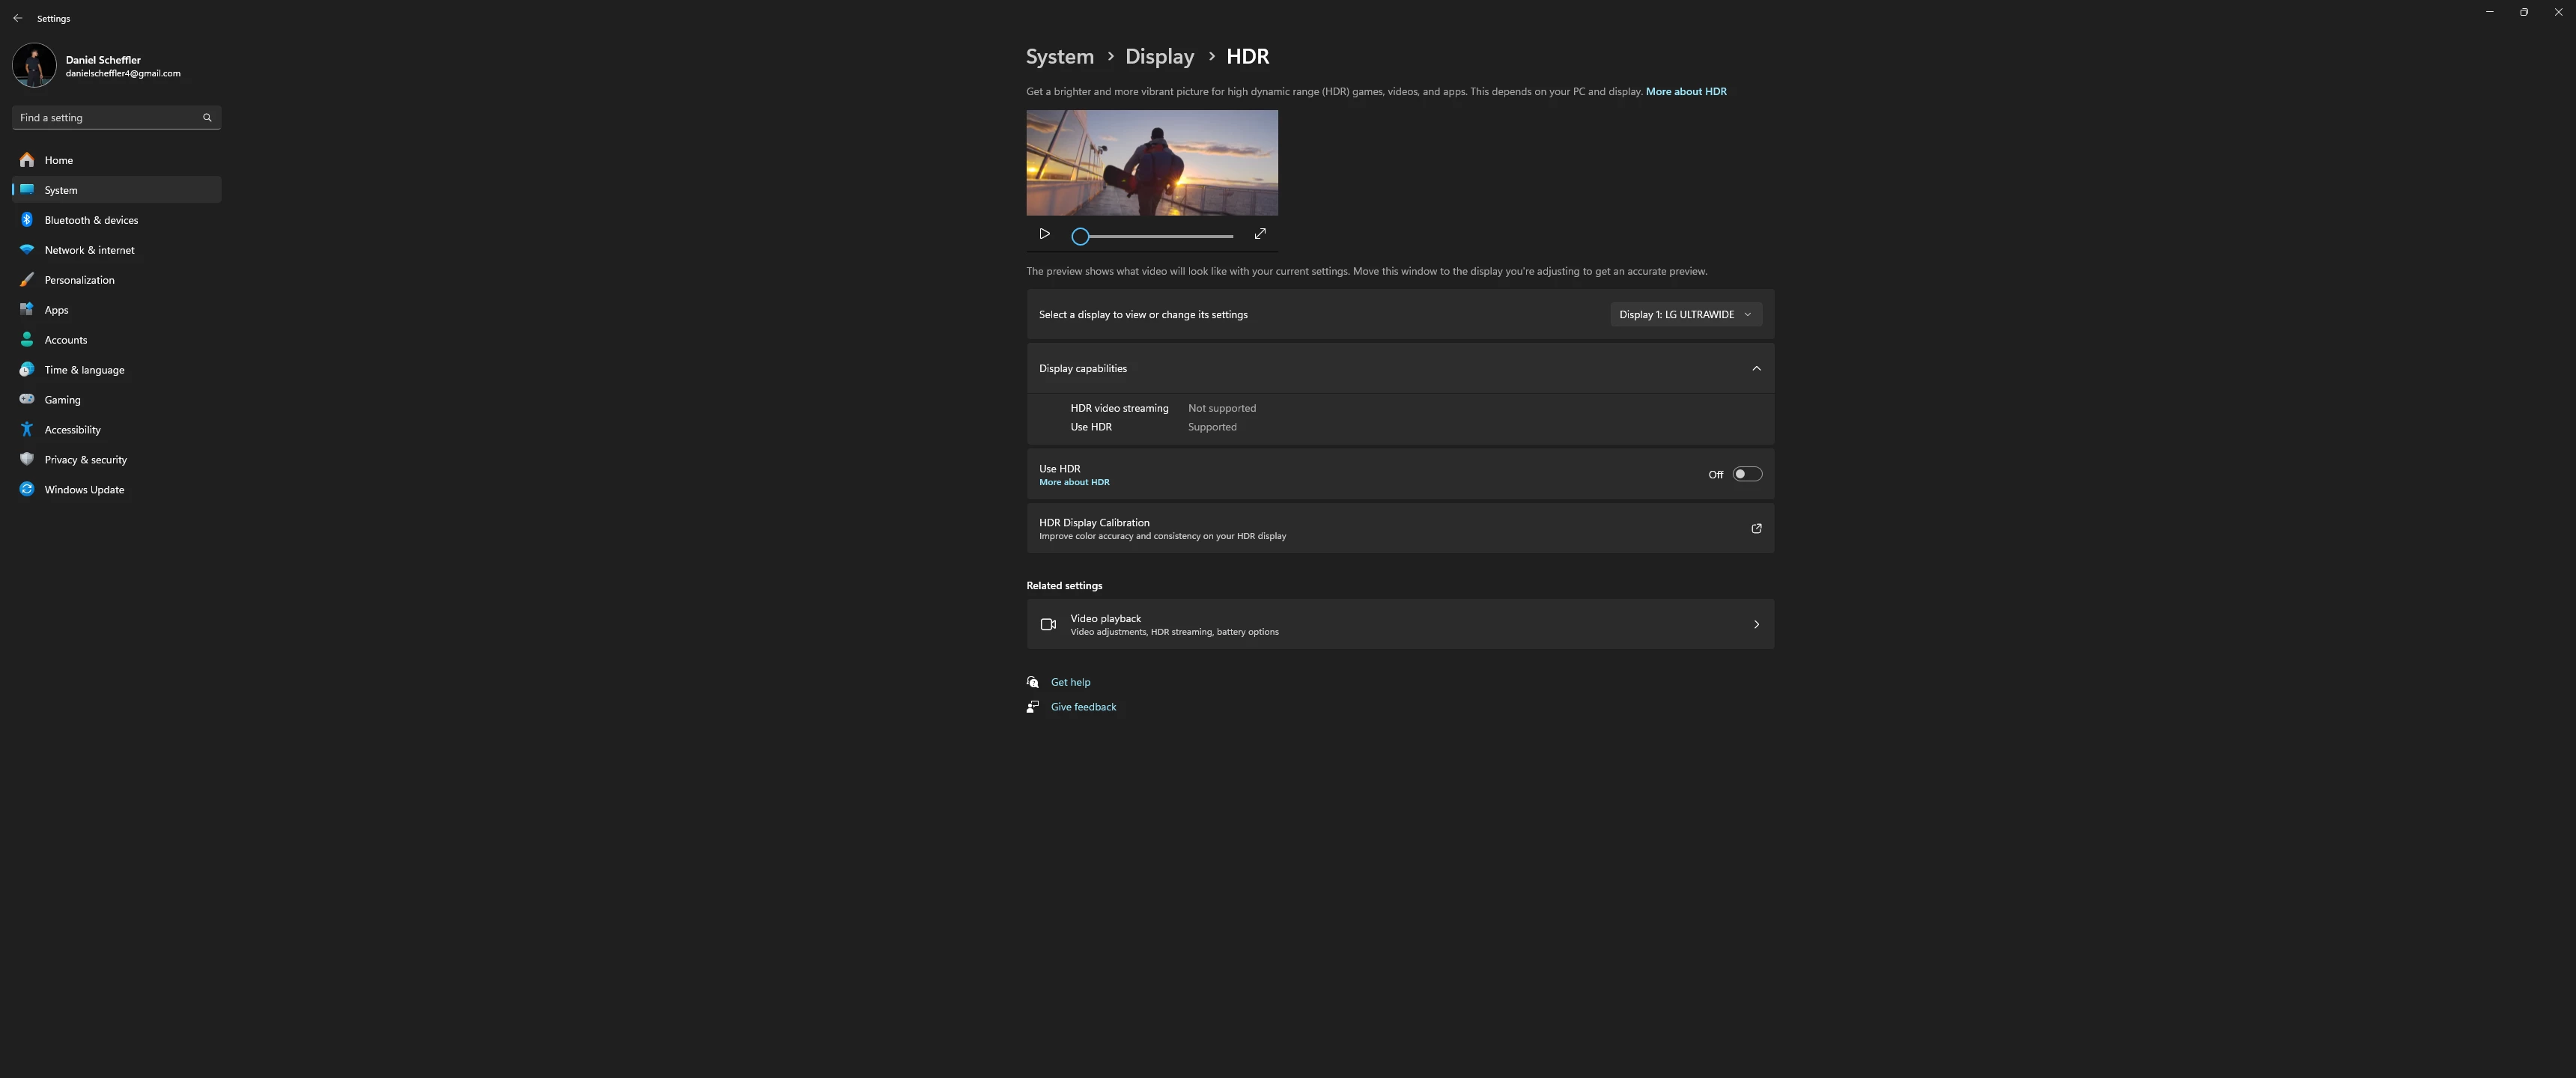Open Video playback related settings
This screenshot has height=1078, width=2576.
point(1399,625)
